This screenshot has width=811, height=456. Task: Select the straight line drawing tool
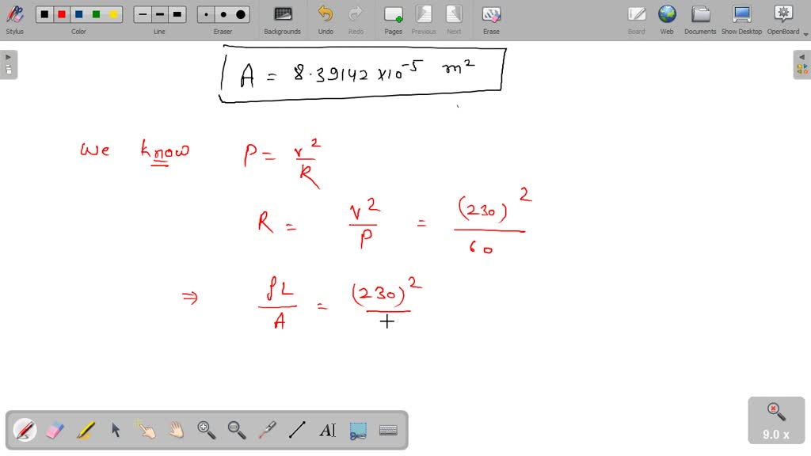297,430
